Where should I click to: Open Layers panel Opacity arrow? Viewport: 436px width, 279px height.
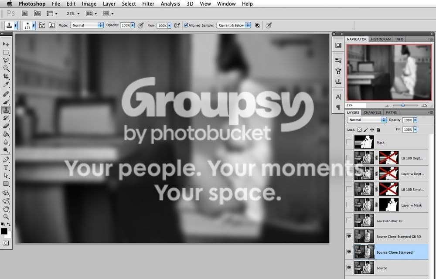pos(415,120)
